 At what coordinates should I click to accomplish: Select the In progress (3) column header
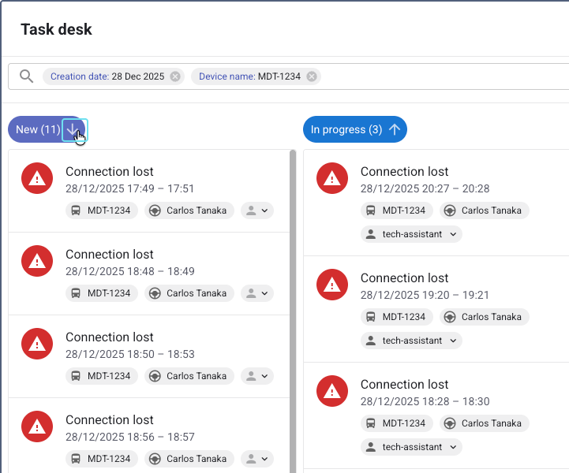(346, 129)
